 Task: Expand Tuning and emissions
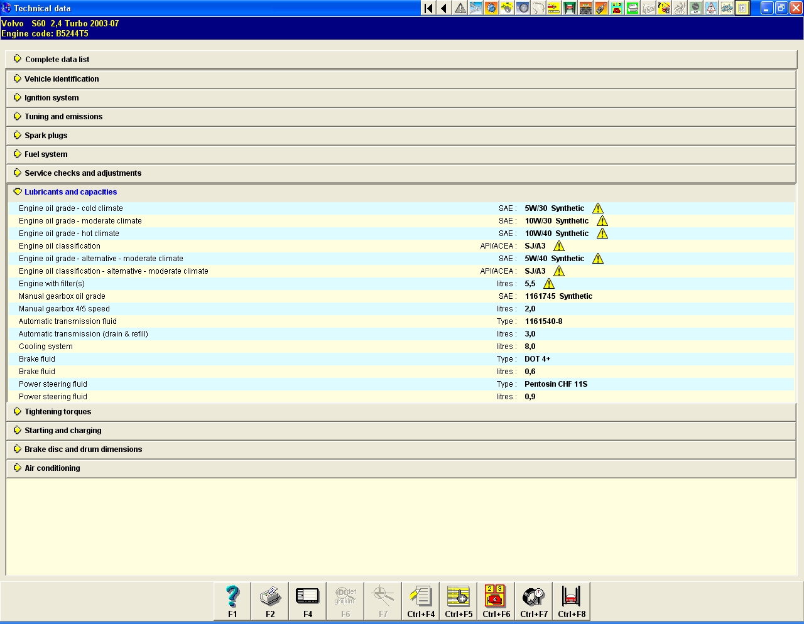[x=401, y=117]
